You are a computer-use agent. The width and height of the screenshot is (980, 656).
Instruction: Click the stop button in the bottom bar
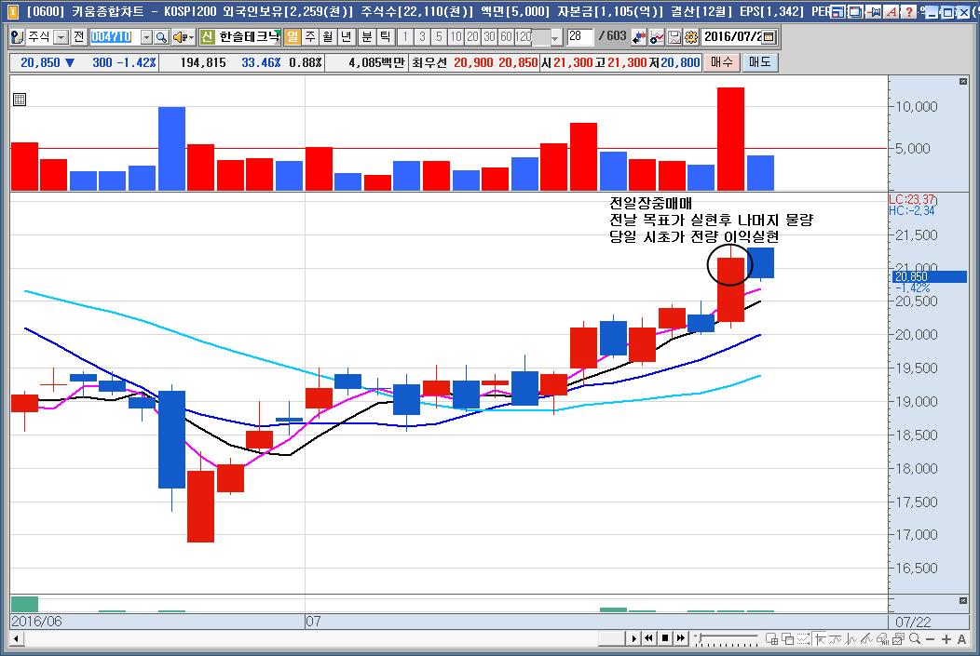pos(665,638)
